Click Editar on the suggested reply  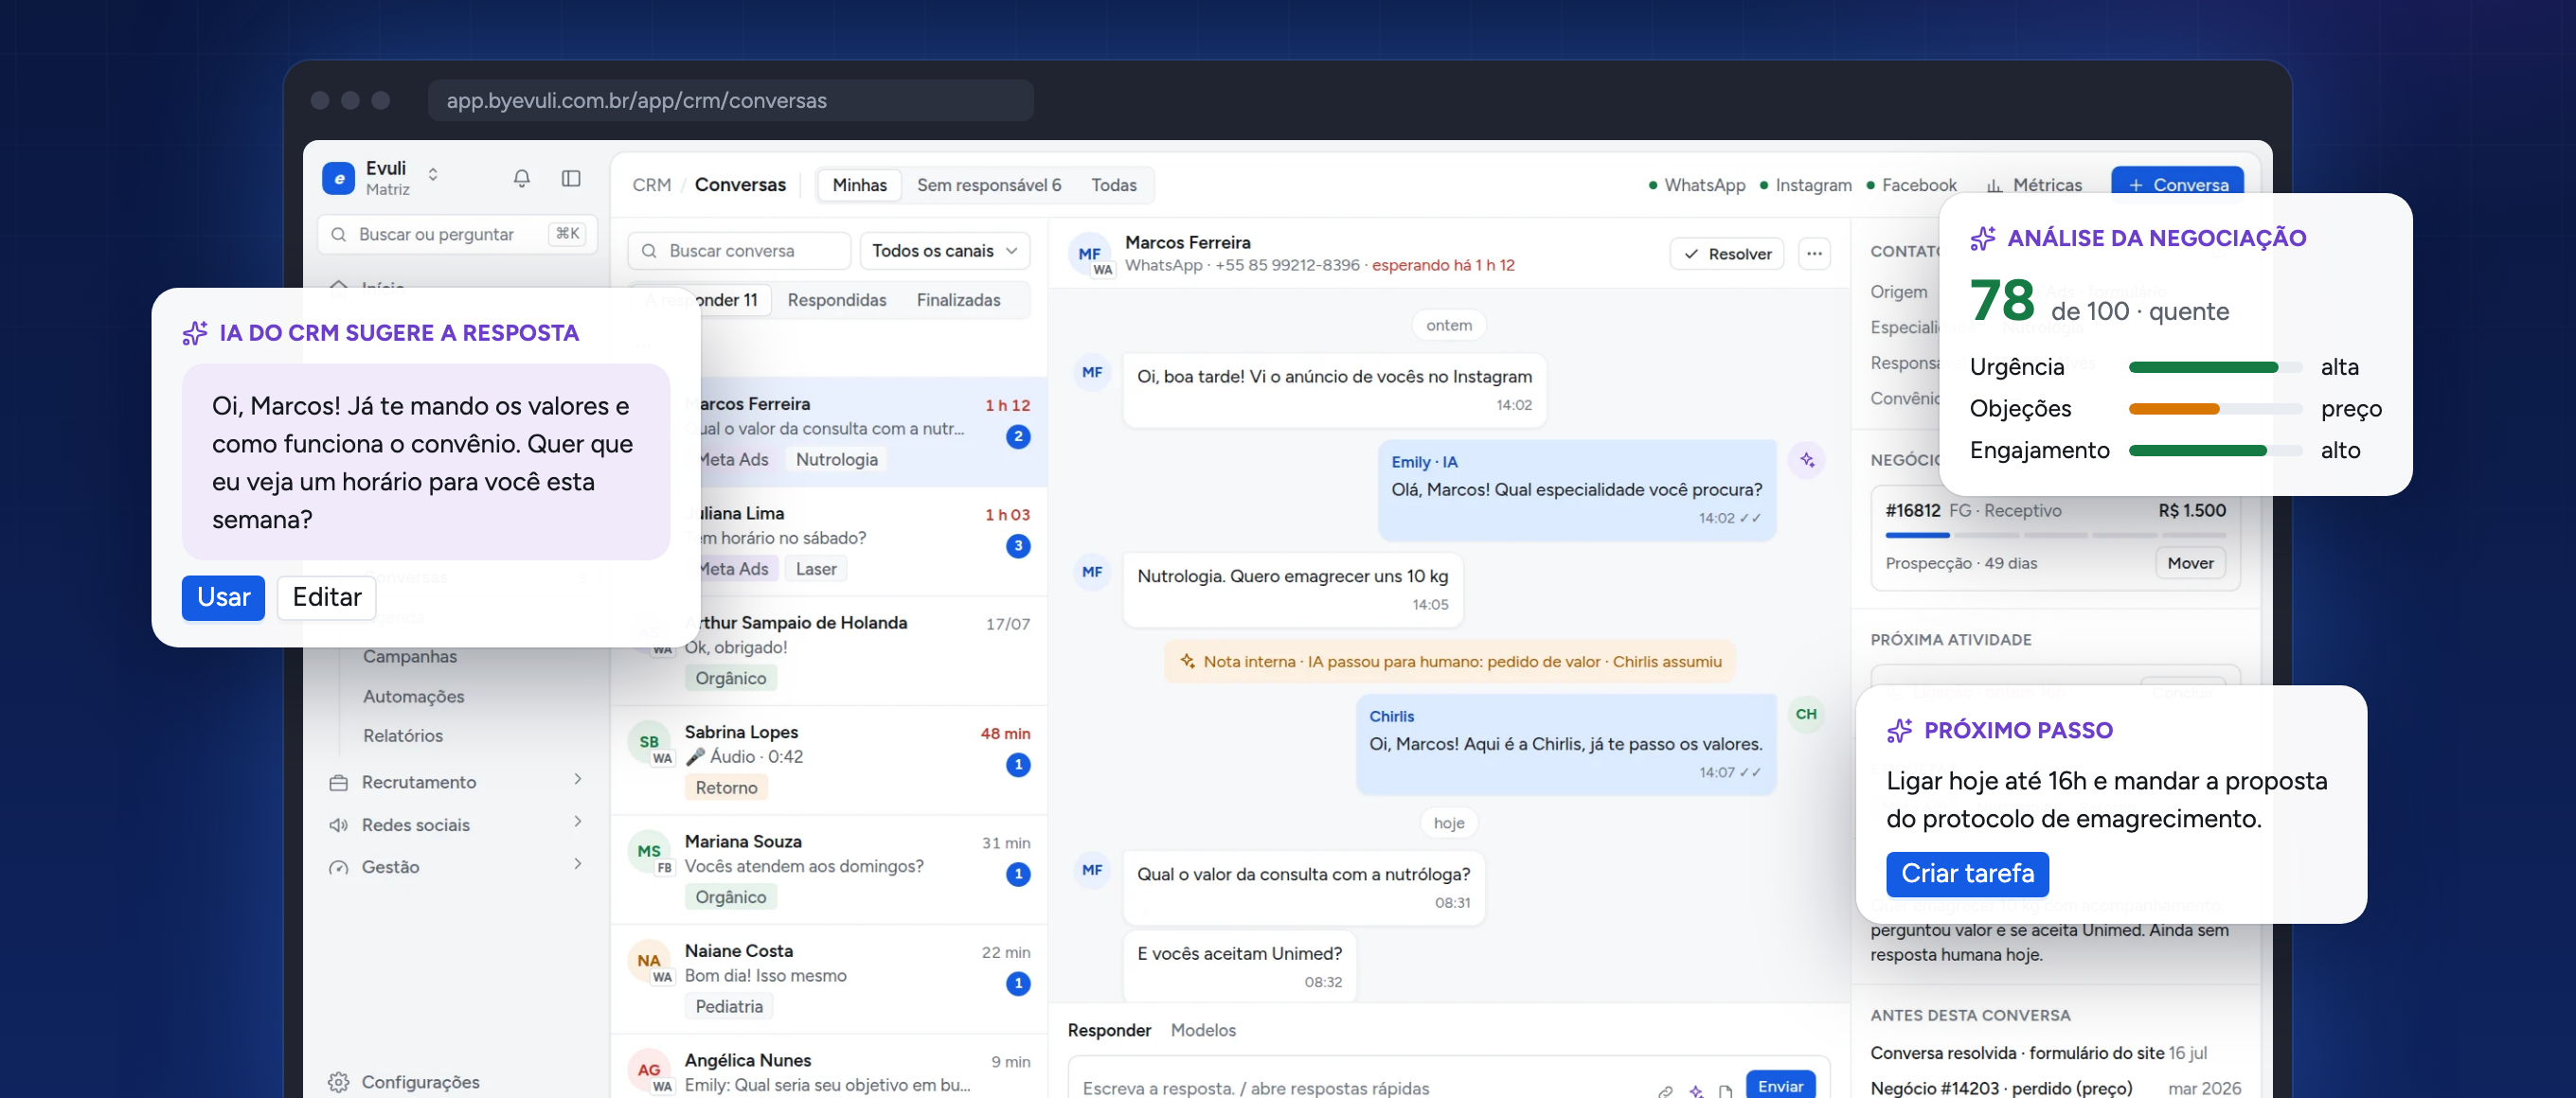(326, 597)
